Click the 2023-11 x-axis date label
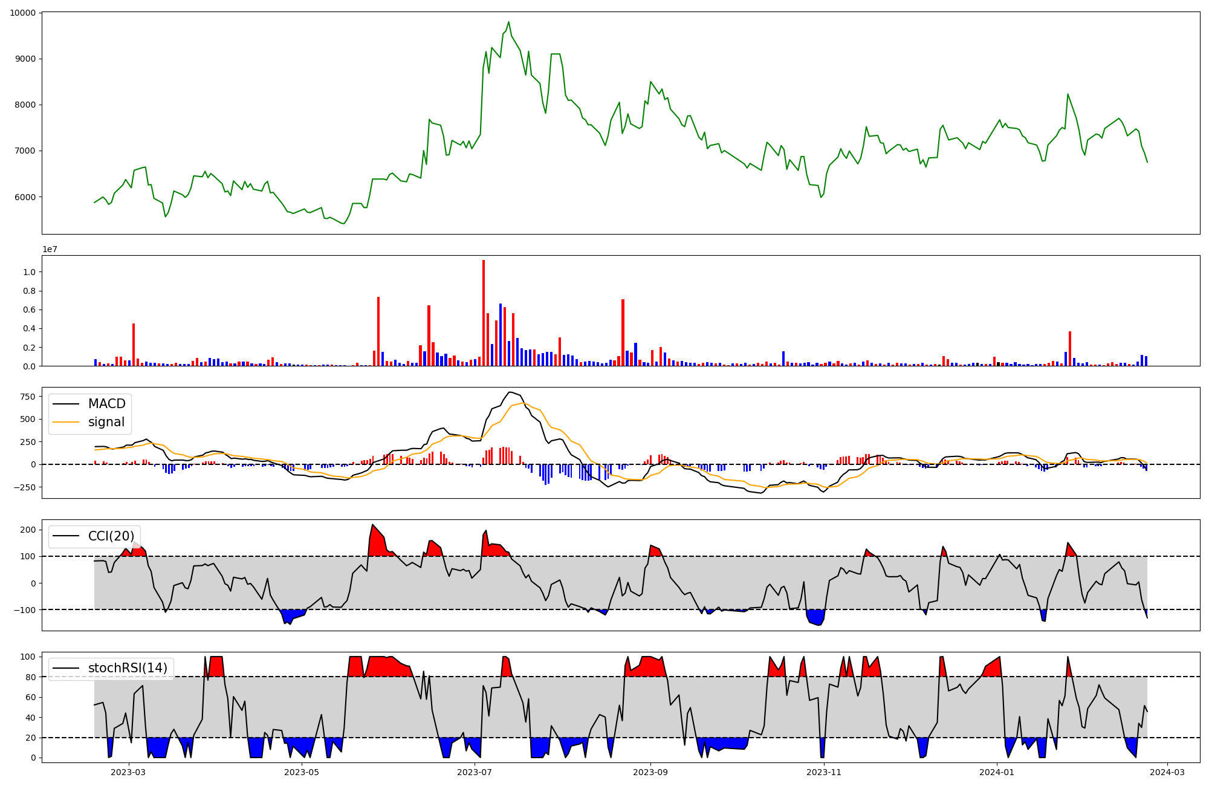1209x786 pixels. [824, 772]
